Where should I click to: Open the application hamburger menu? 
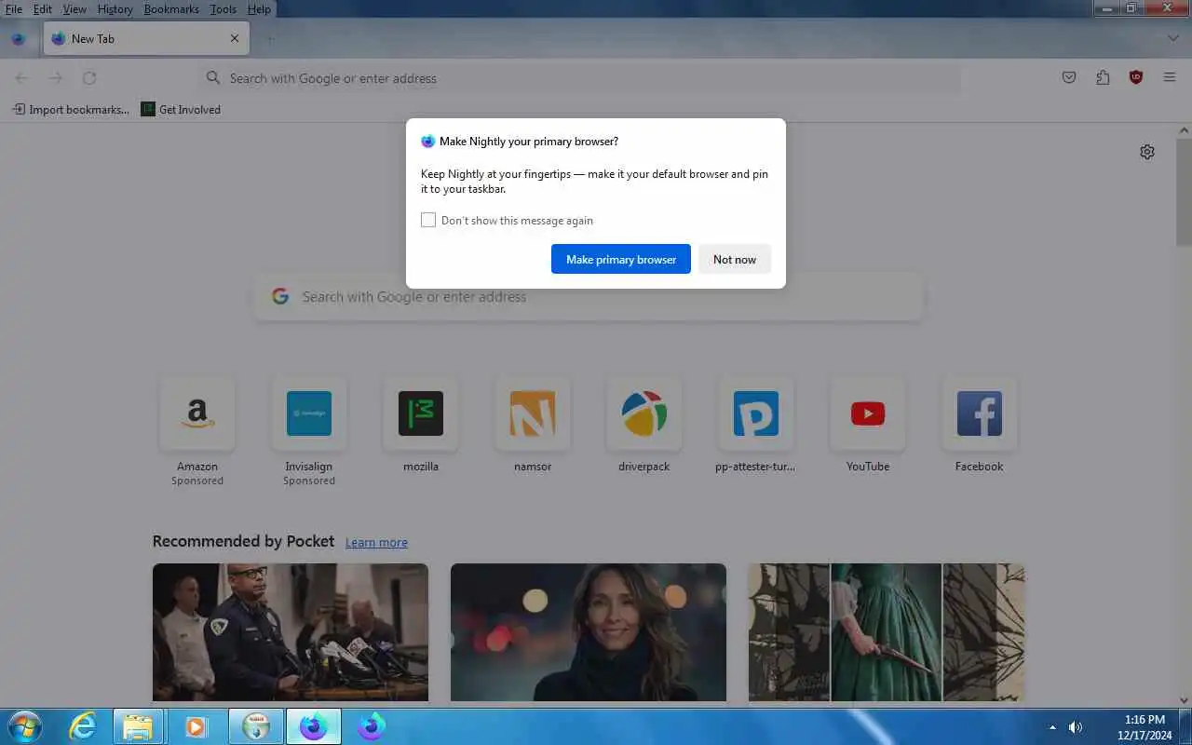1170,78
